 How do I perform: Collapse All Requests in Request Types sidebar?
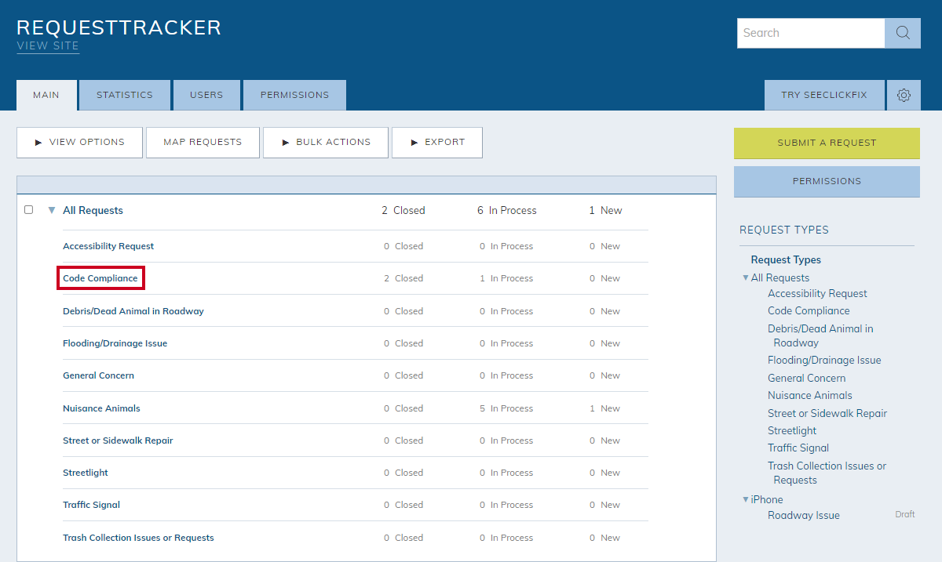coord(746,277)
